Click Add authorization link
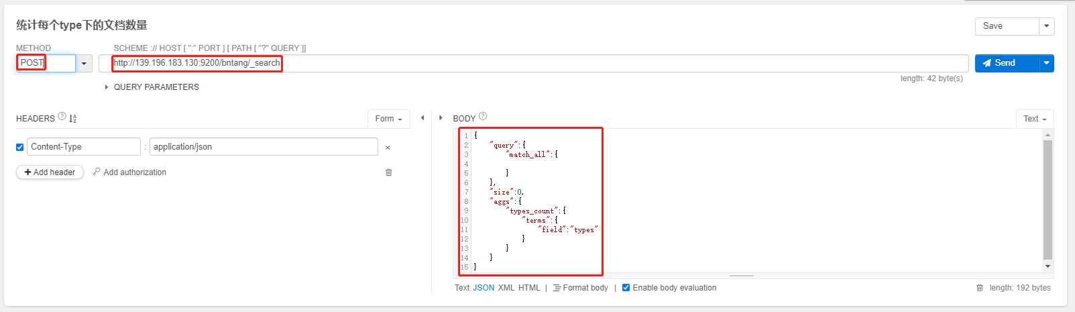Screen dimensions: 1075x312 tap(130, 172)
